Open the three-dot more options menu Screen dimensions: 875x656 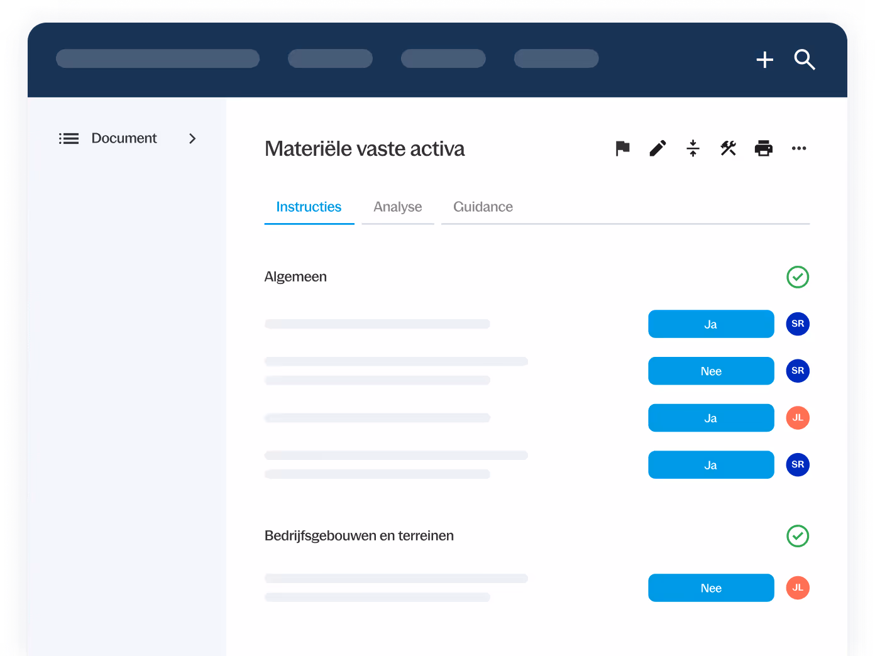coord(799,148)
